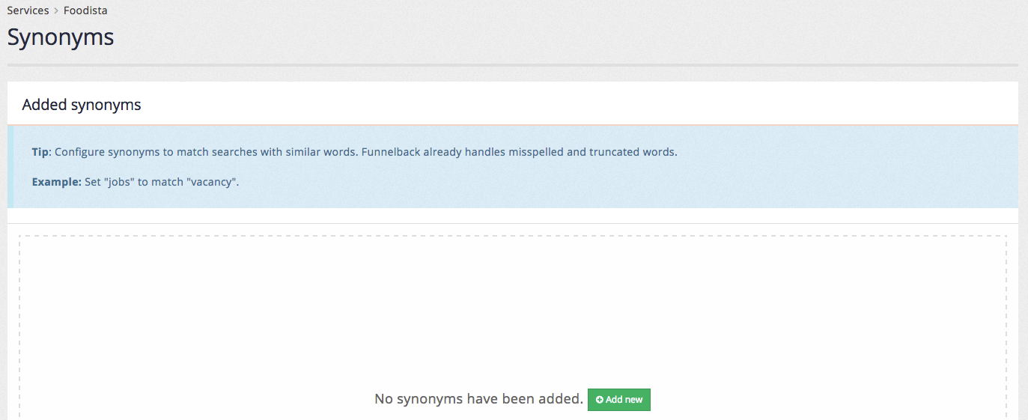Viewport: 1028px width, 420px height.
Task: Click the 'No synonyms have been added.' message
Action: coord(478,399)
